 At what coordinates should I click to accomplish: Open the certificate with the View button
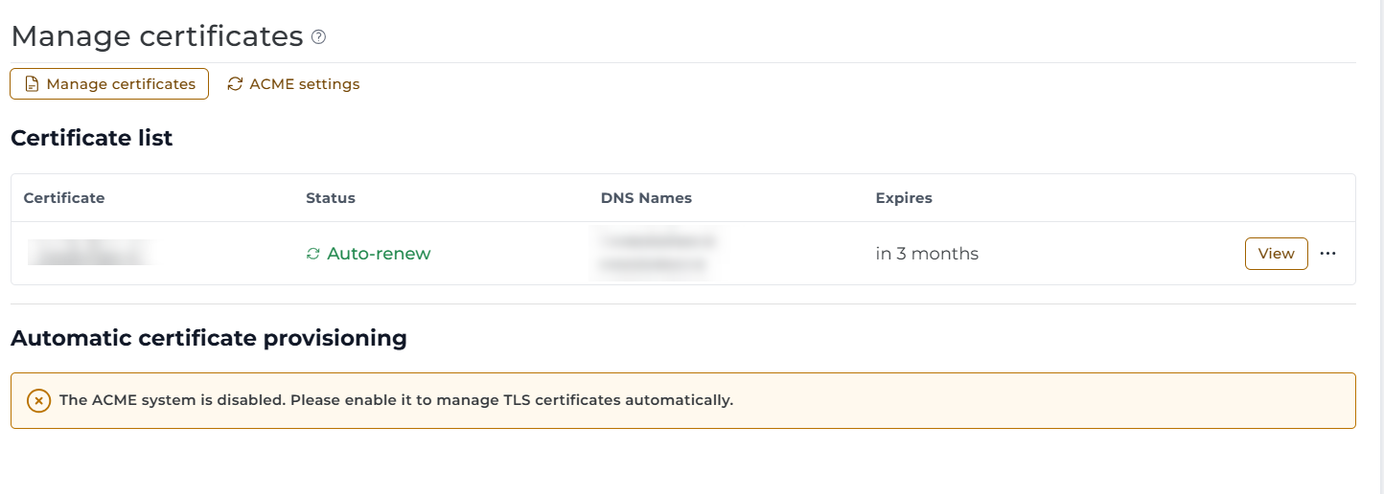point(1277,254)
